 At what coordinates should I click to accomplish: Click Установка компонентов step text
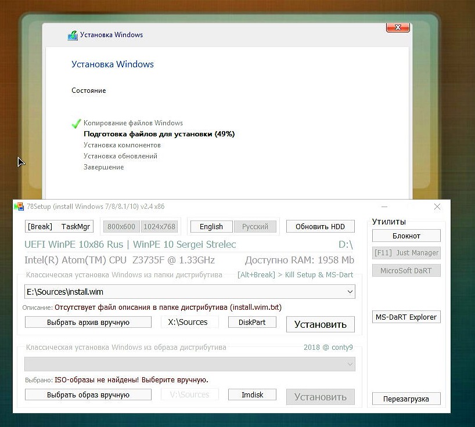[122, 145]
